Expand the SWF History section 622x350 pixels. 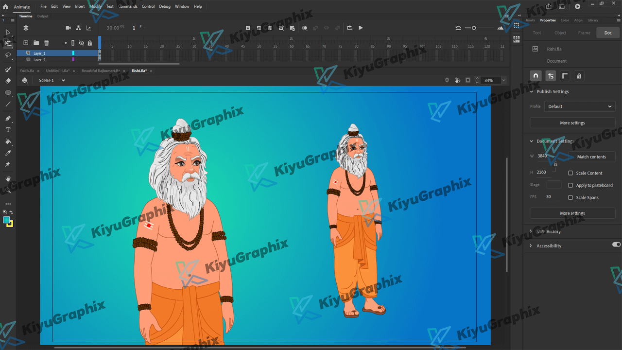[x=531, y=232]
